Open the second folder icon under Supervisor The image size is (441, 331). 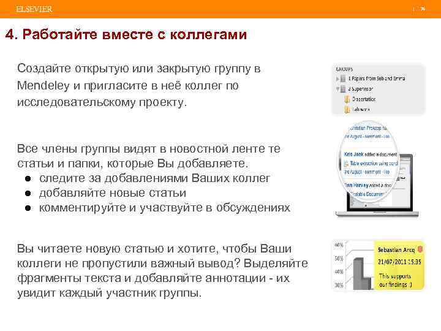coord(347,110)
